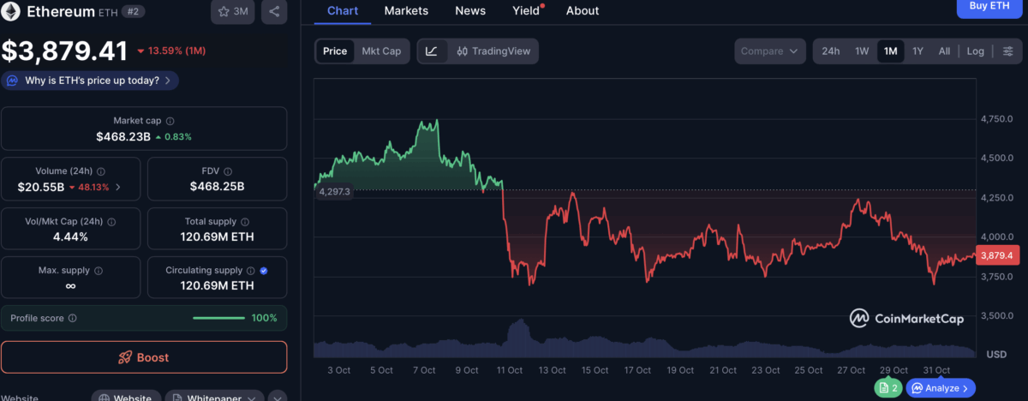Click the Profile score info icon

[x=73, y=319]
